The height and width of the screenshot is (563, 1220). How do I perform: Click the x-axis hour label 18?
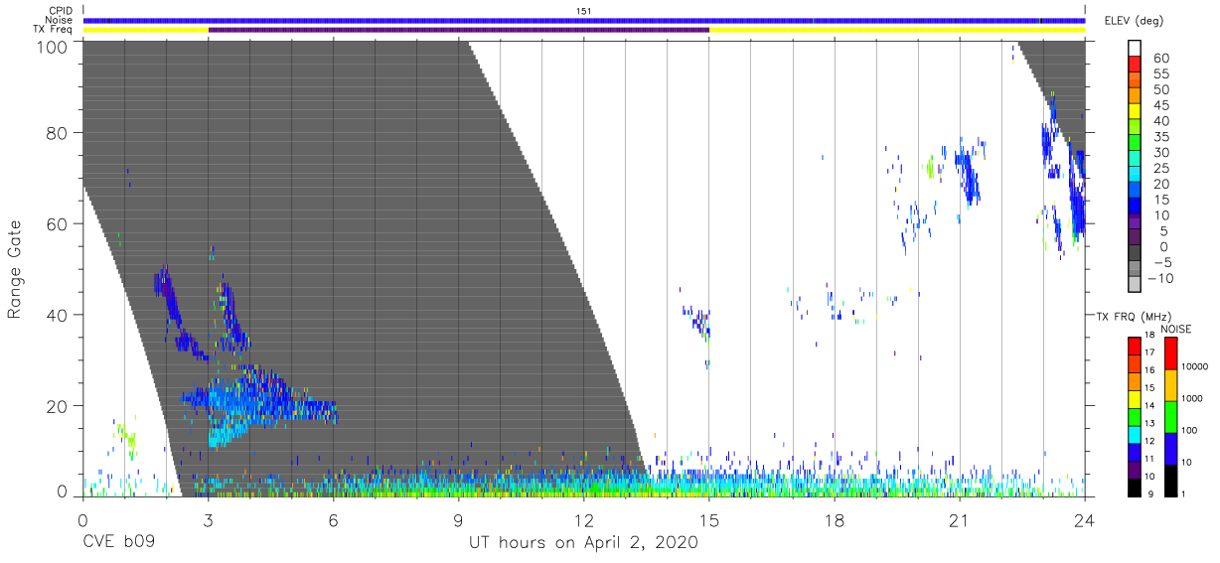835,519
